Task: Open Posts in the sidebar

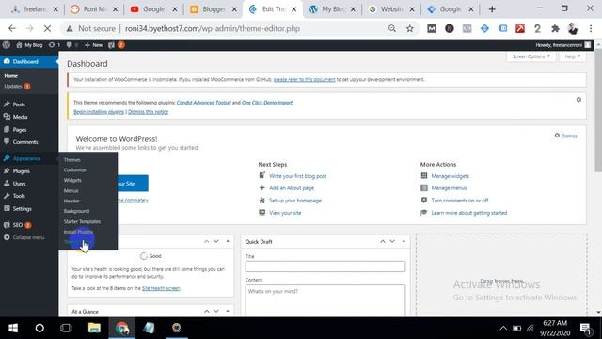Action: tap(19, 105)
